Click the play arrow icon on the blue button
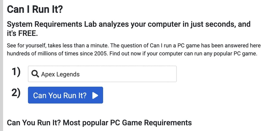265x131 pixels. (x=95, y=95)
